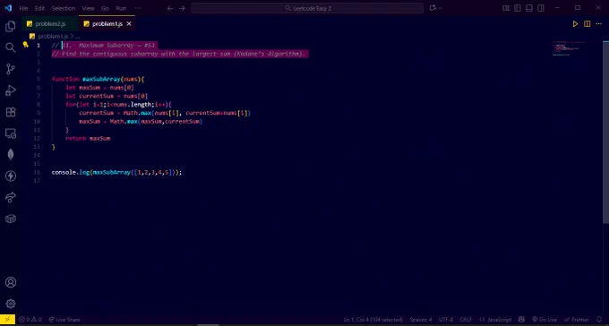Click the Ln 1, Col 4 cursor position
This screenshot has width=609, height=326.
[x=373, y=320]
